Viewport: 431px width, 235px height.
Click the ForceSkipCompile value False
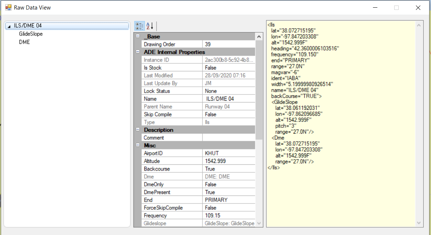(229, 208)
